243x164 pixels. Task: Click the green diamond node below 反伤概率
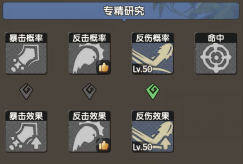[x=153, y=91]
